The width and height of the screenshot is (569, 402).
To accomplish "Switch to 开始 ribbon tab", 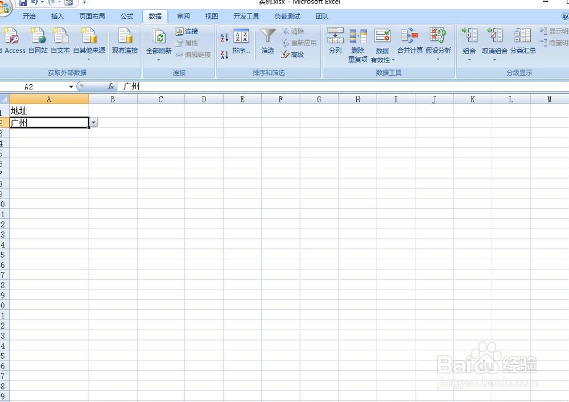I will (x=29, y=16).
